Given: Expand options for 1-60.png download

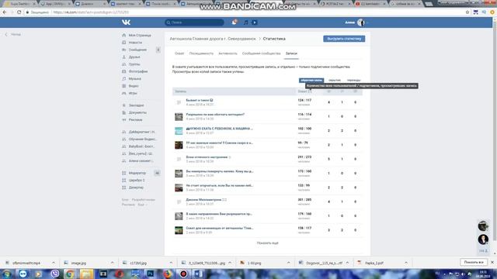Looking at the screenshot, I should tap(288, 263).
